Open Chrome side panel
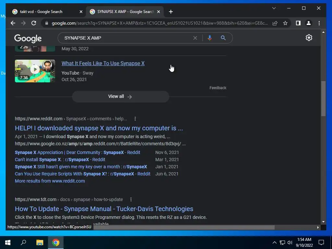Screen dimensions: 332x249 [298, 23]
